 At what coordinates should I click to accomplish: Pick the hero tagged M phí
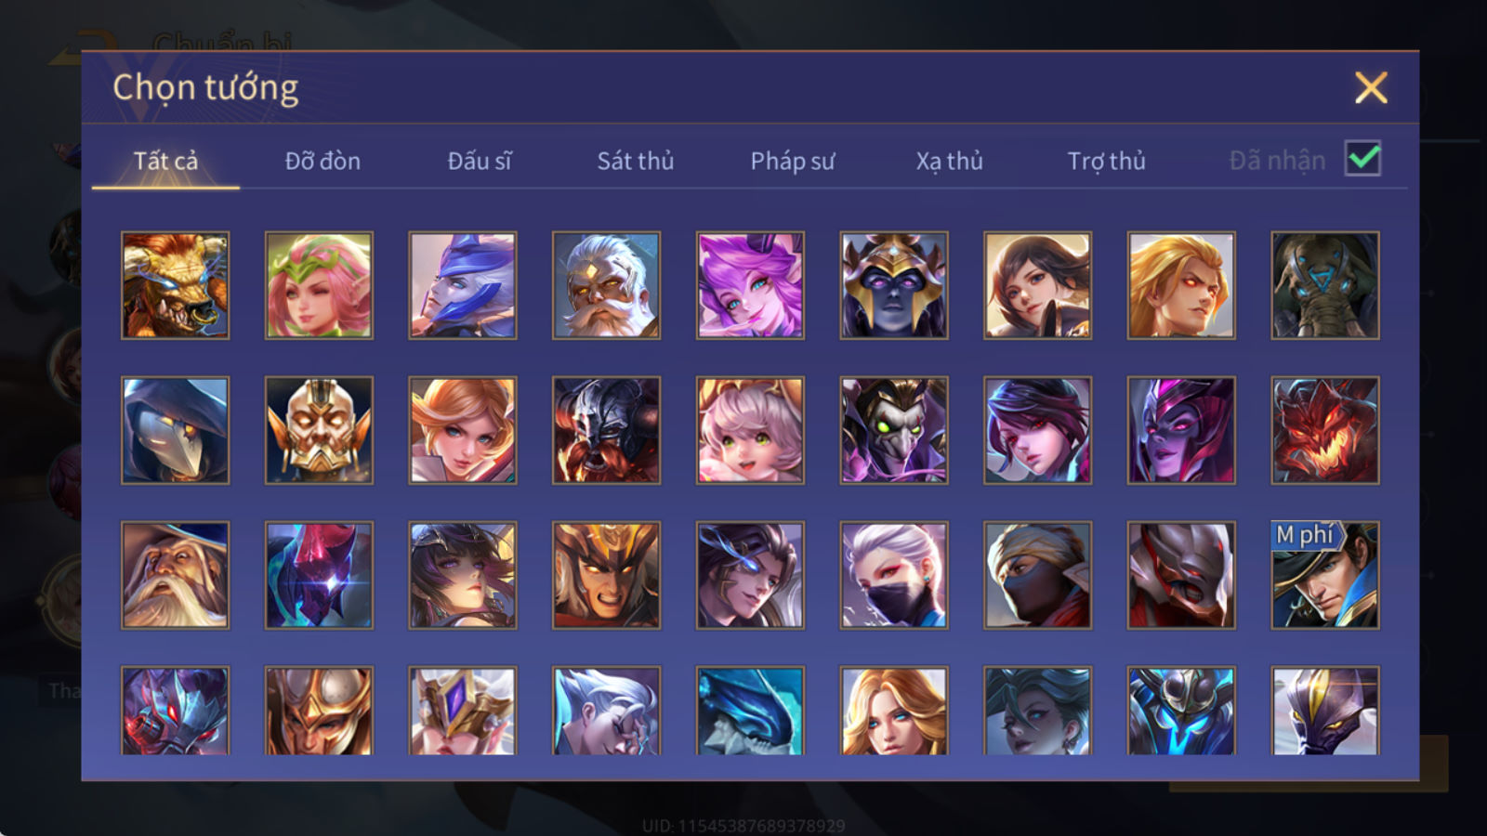(x=1325, y=575)
